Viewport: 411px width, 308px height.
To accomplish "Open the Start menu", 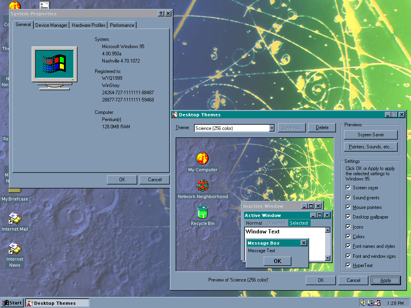I will coord(12,303).
